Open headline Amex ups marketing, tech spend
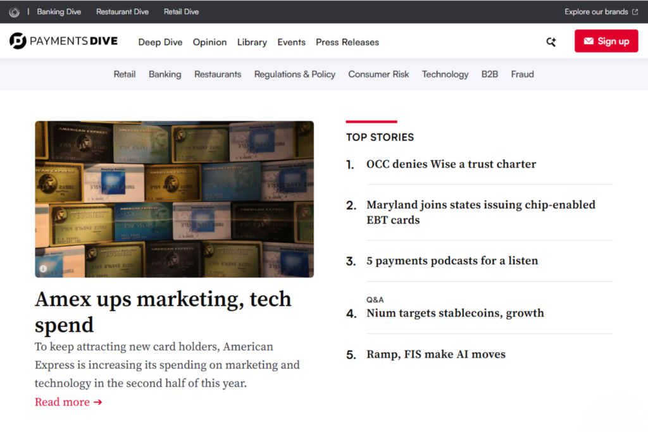This screenshot has height=432, width=648. tap(163, 312)
